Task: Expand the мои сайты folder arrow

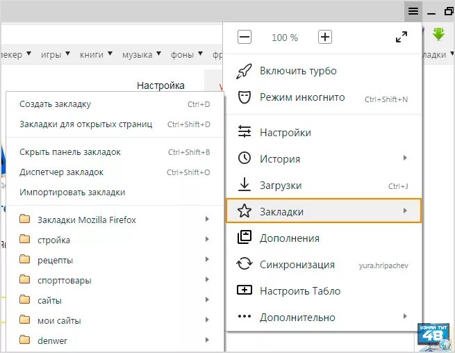Action: pyautogui.click(x=207, y=320)
